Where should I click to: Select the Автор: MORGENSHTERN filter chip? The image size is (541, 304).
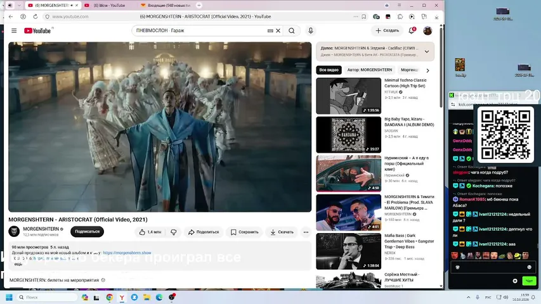370,70
